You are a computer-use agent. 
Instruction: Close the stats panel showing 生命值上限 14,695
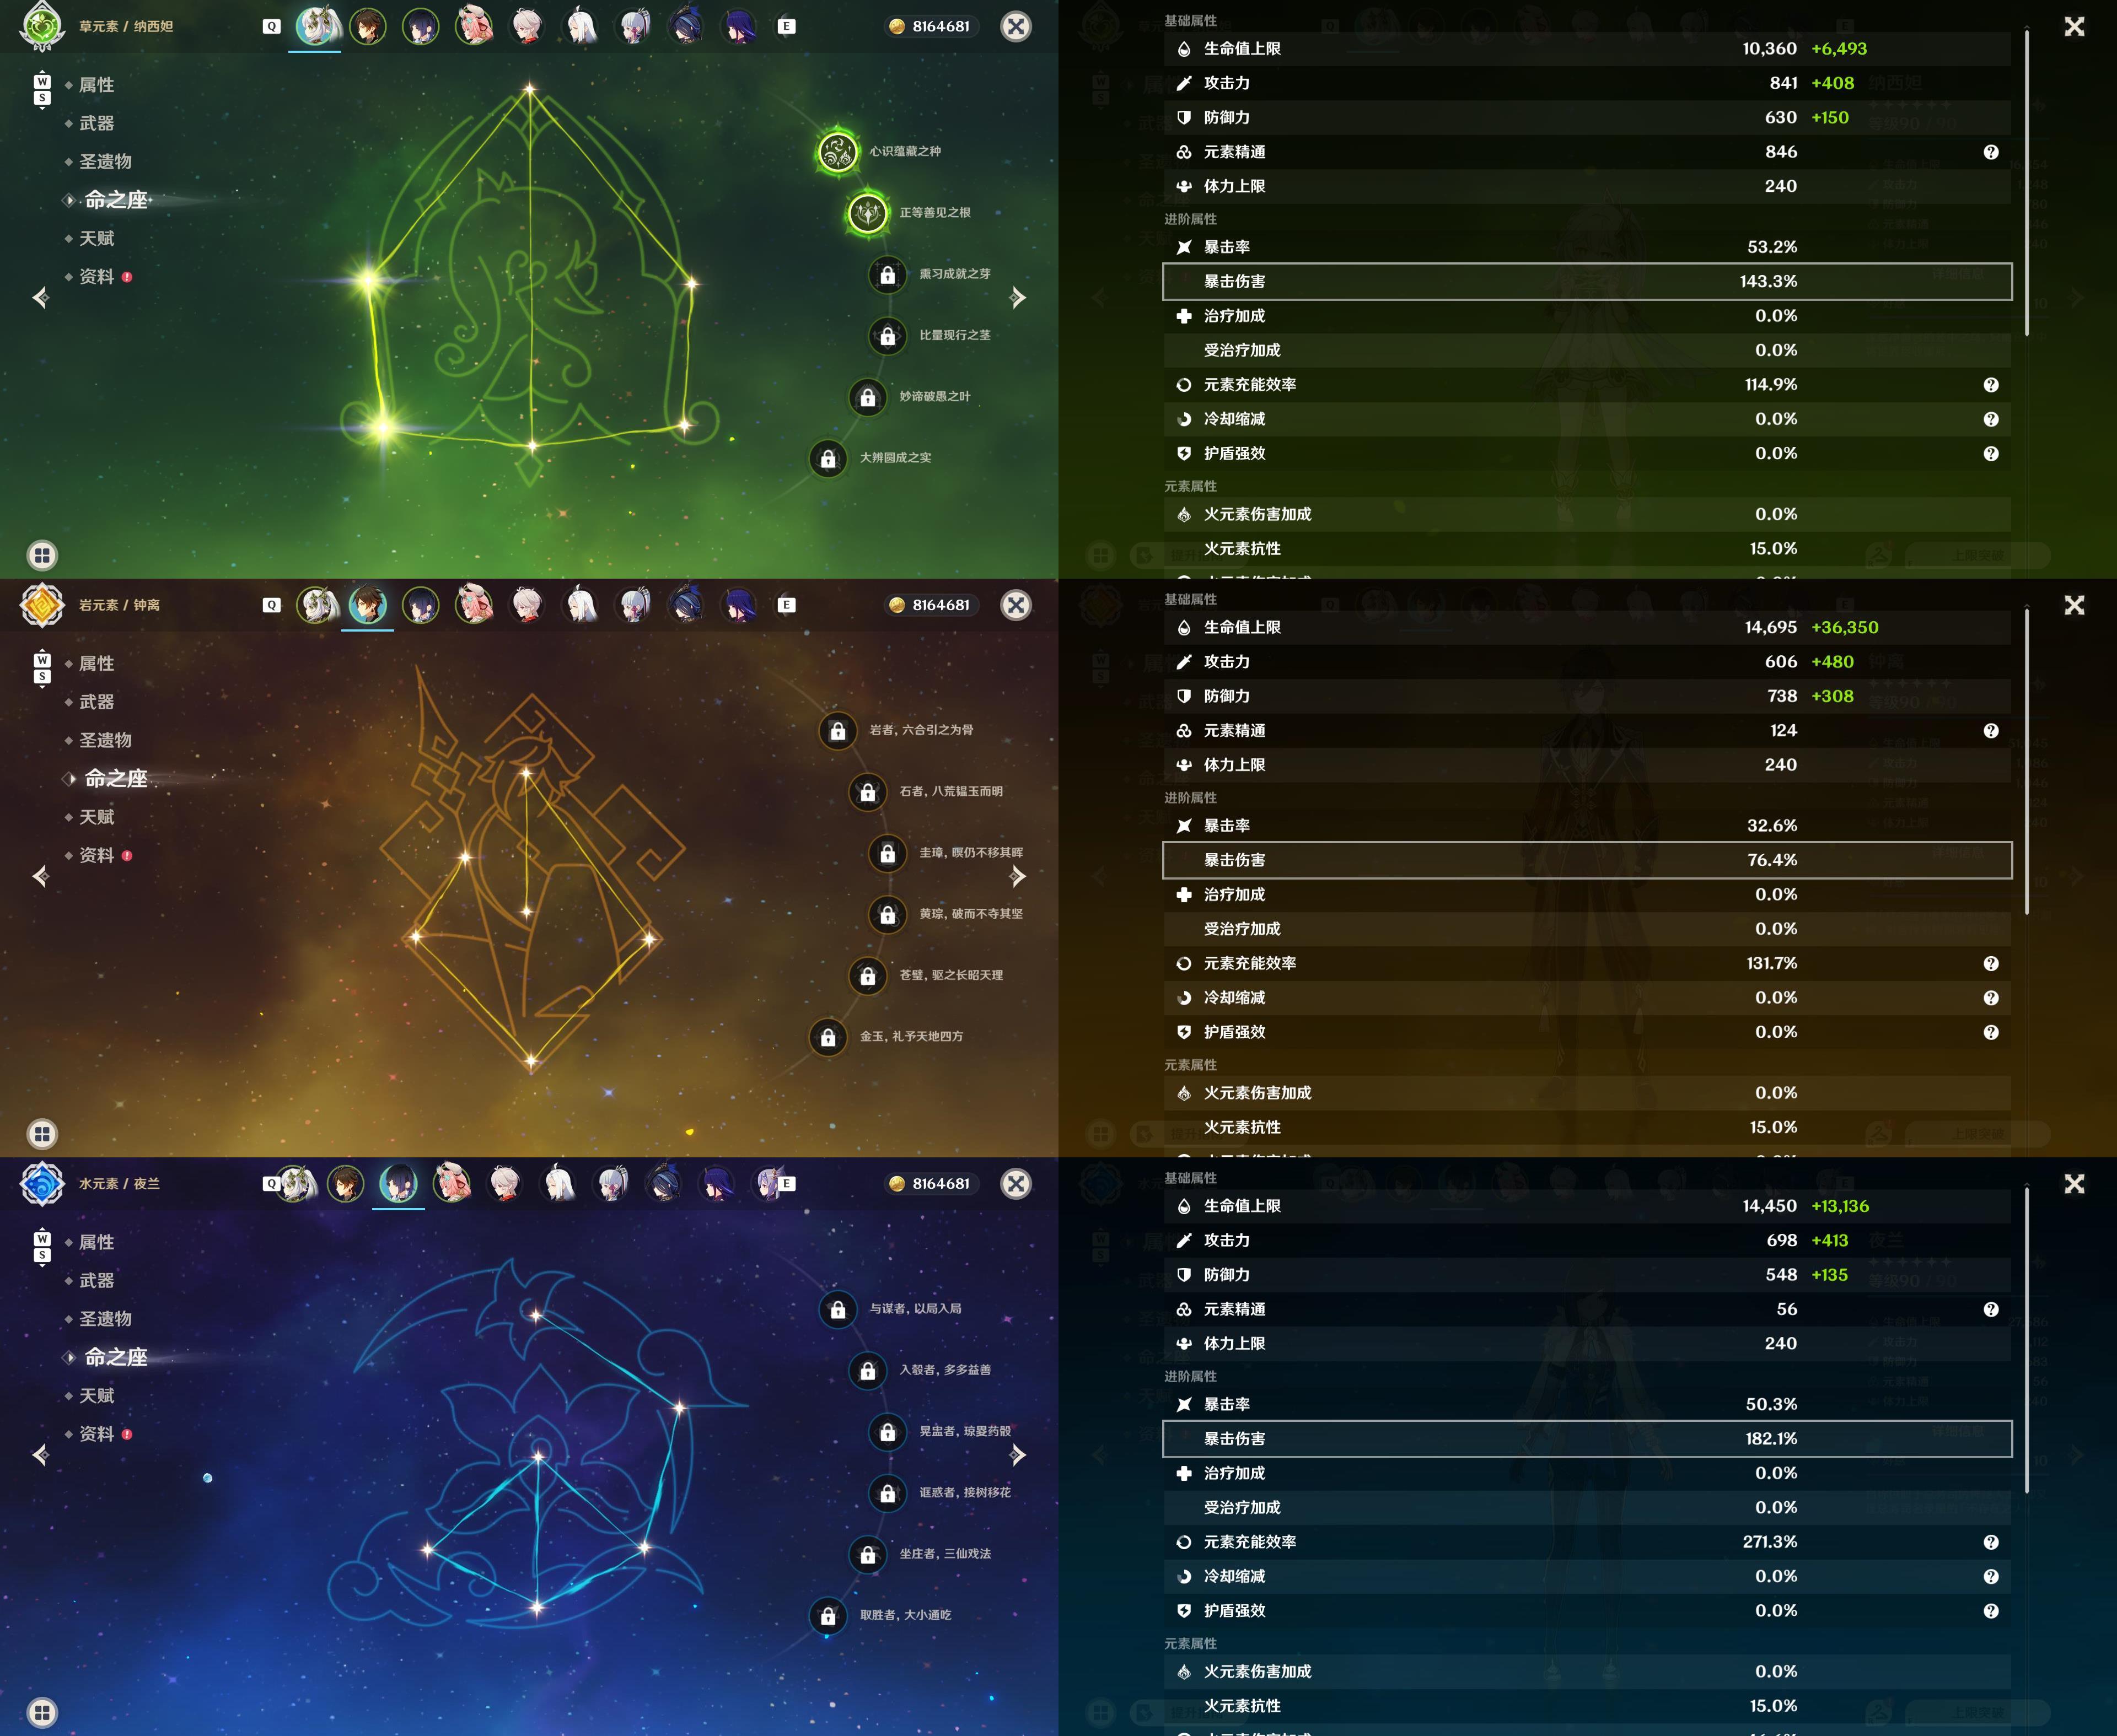(x=2074, y=605)
